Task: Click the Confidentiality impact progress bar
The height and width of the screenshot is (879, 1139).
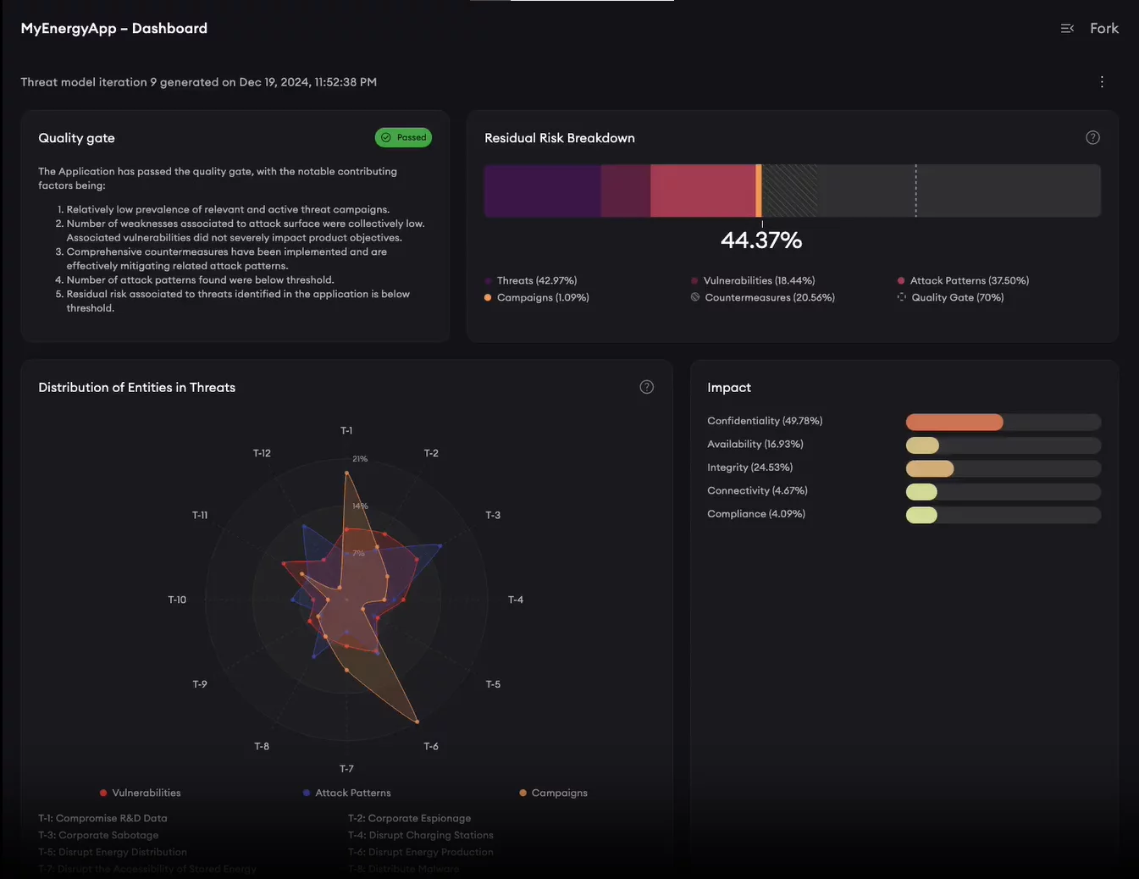Action: [1003, 422]
